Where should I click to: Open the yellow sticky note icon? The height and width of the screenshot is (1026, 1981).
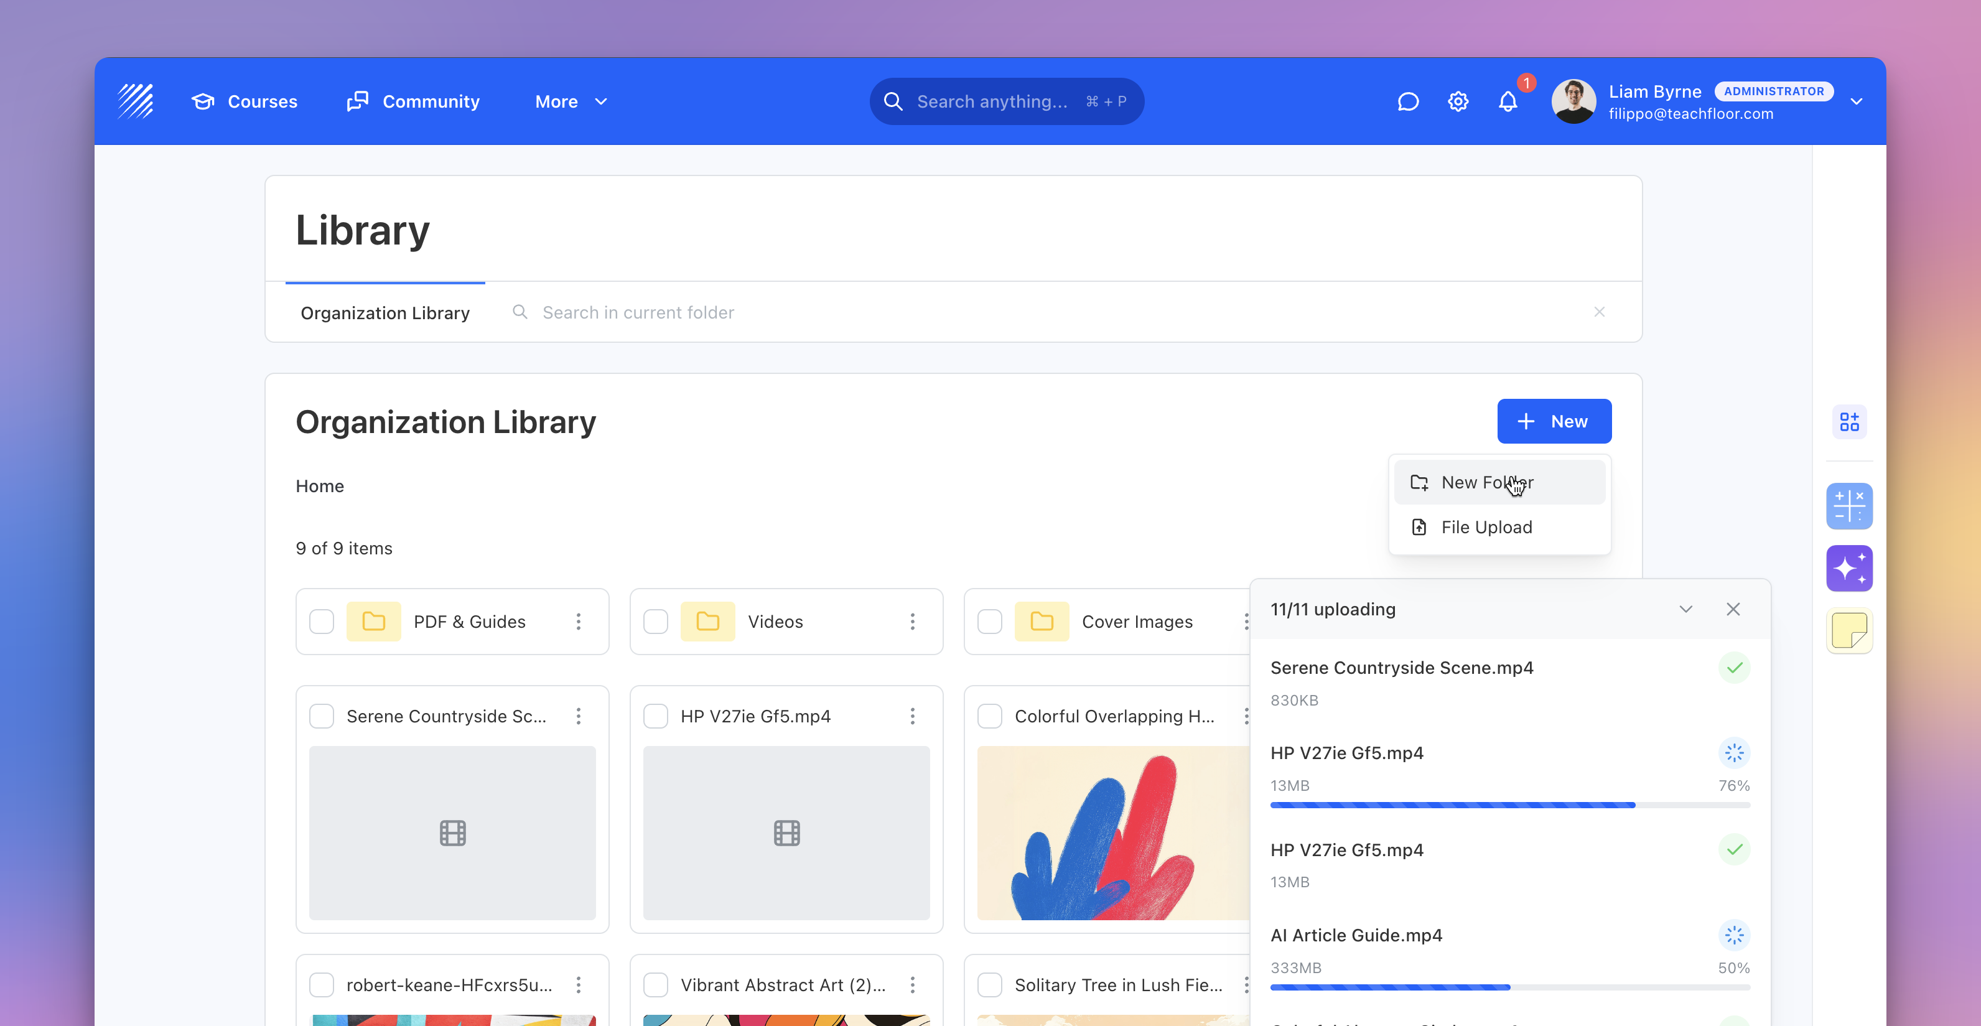point(1848,631)
